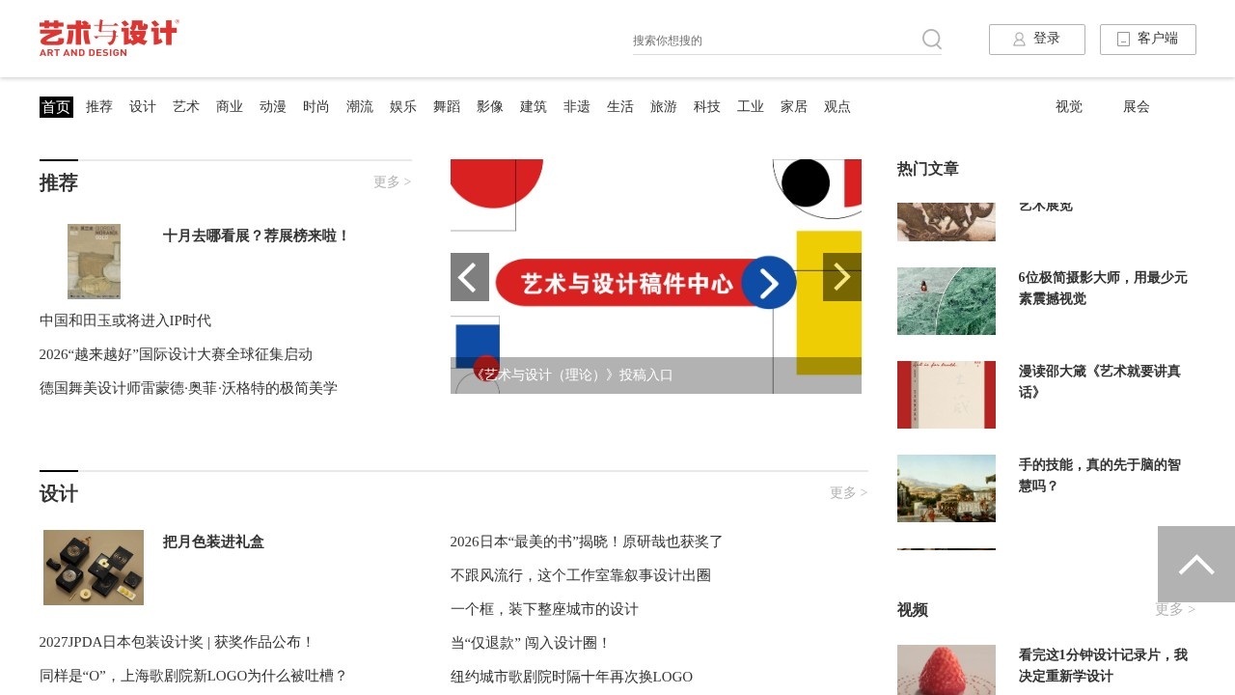Image resolution: width=1235 pixels, height=695 pixels.
Task: Open the 影像 nav item
Action: [x=490, y=107]
